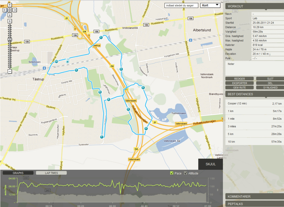Pan the map down with arrow icon
Image resolution: width=284 pixels, height=207 pixels.
click(x=10, y=15)
